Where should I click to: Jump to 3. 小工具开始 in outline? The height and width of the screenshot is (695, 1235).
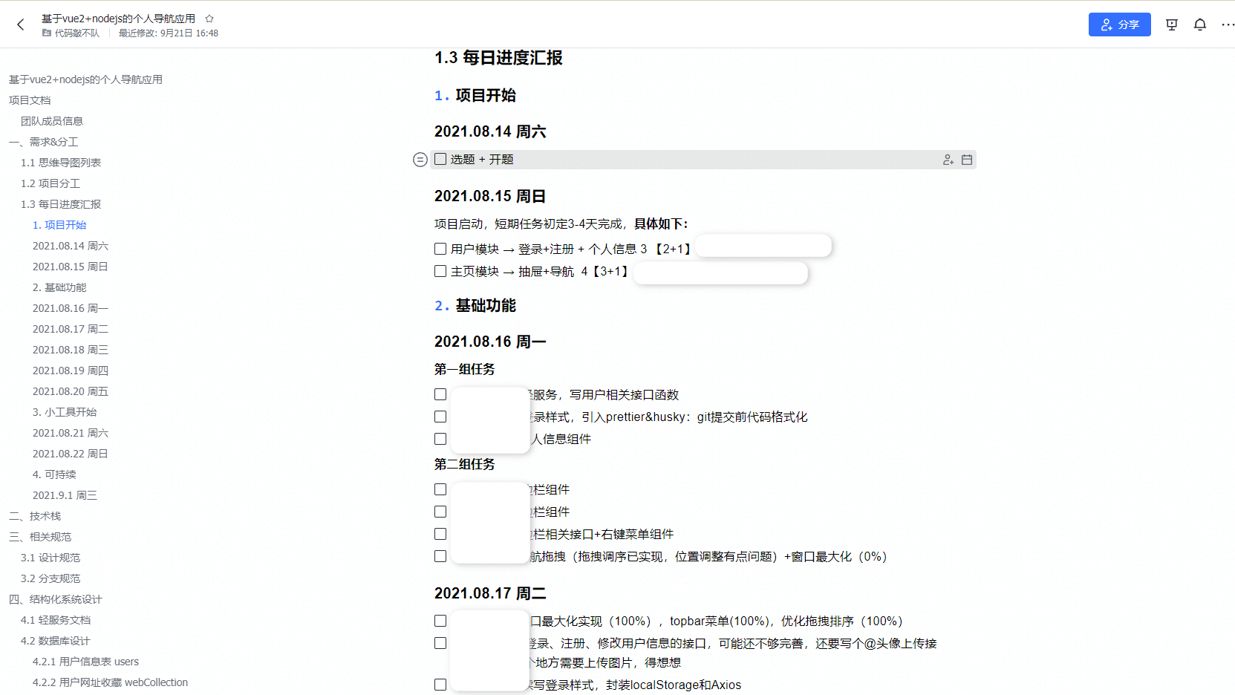click(x=65, y=412)
